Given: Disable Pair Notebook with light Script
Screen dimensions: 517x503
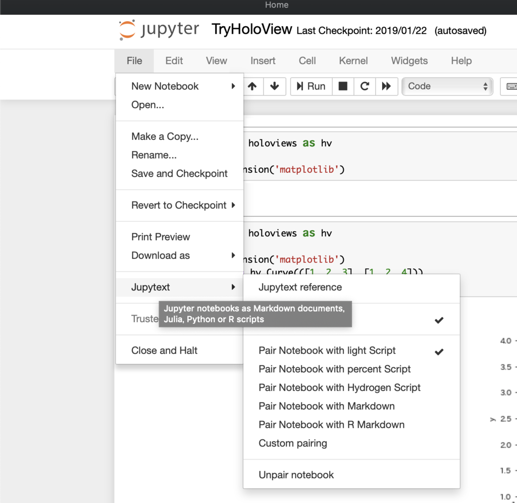Looking at the screenshot, I should click(x=327, y=350).
